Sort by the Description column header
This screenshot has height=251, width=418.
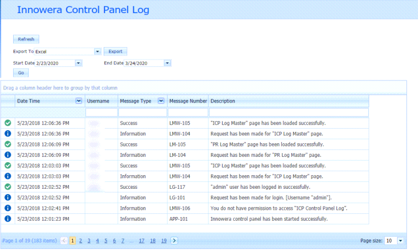(x=223, y=101)
